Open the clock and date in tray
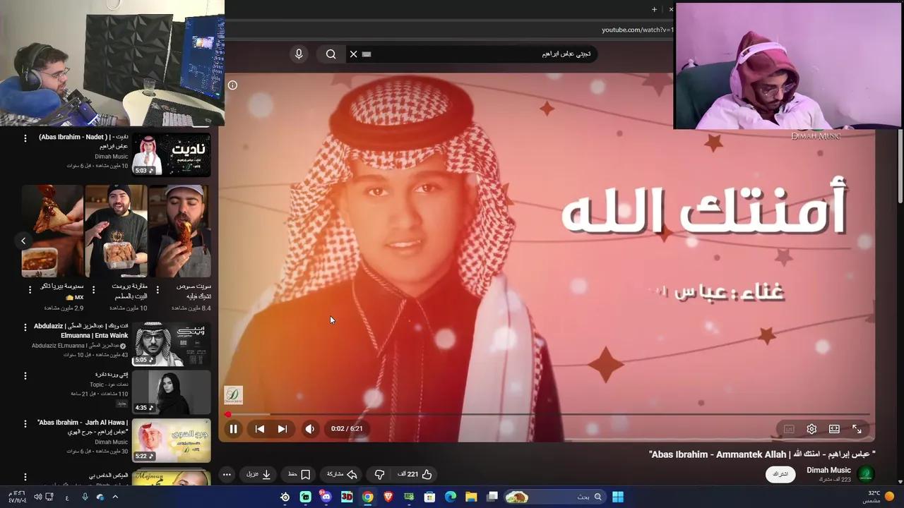The image size is (904, 508). 18,497
